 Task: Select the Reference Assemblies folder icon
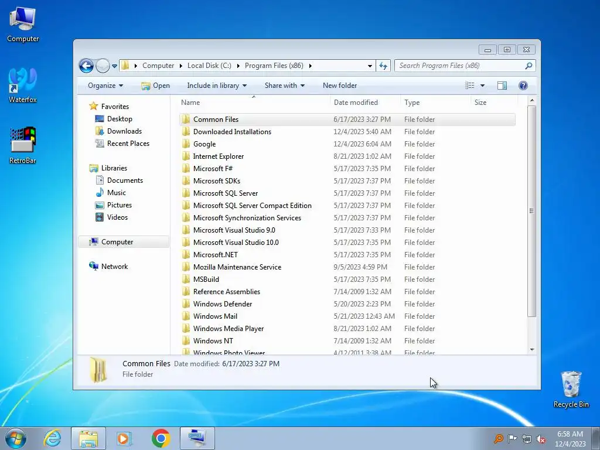click(186, 291)
